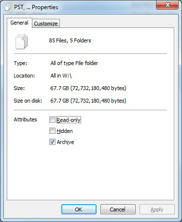Click the 'Location:' label

(24, 76)
